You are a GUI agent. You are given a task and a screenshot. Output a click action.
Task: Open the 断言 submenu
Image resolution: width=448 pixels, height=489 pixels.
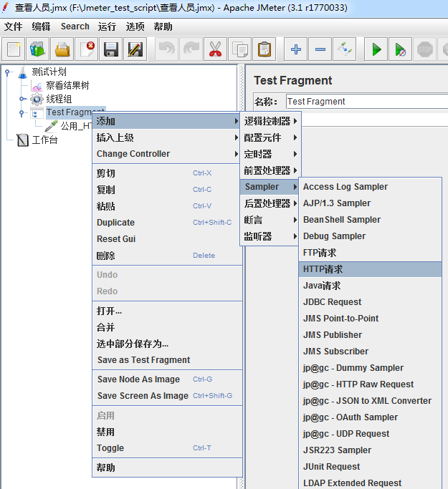coord(270,220)
